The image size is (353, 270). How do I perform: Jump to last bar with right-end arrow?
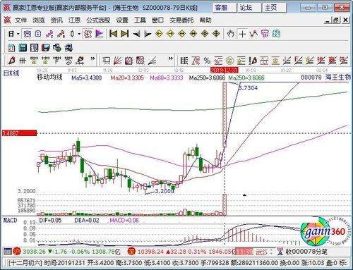click(x=125, y=34)
